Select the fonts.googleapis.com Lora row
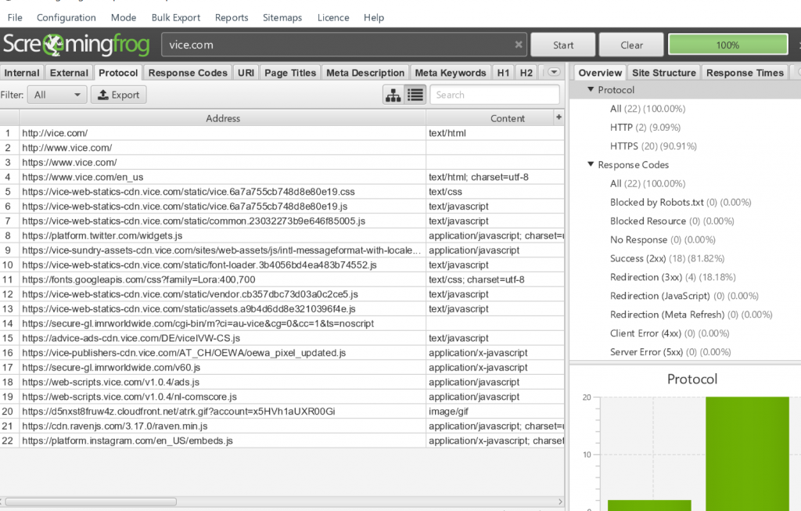 [282, 279]
